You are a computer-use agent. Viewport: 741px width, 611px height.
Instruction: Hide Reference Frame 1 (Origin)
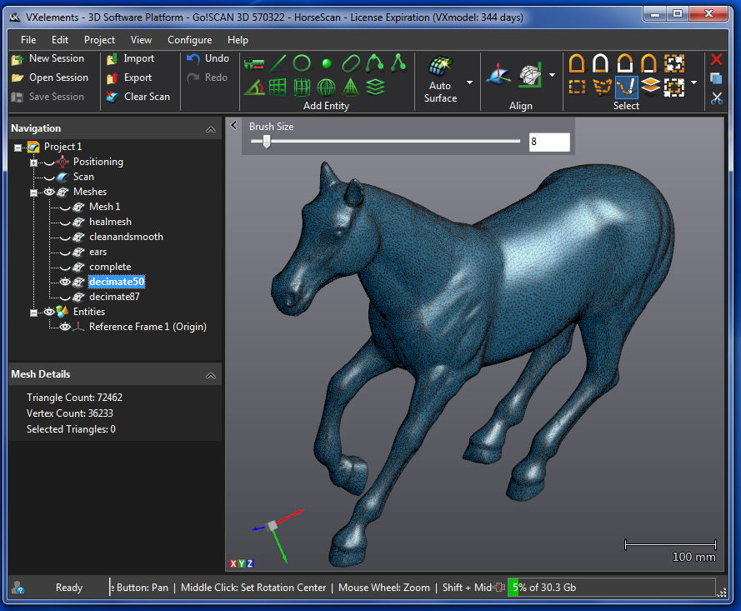click(65, 327)
